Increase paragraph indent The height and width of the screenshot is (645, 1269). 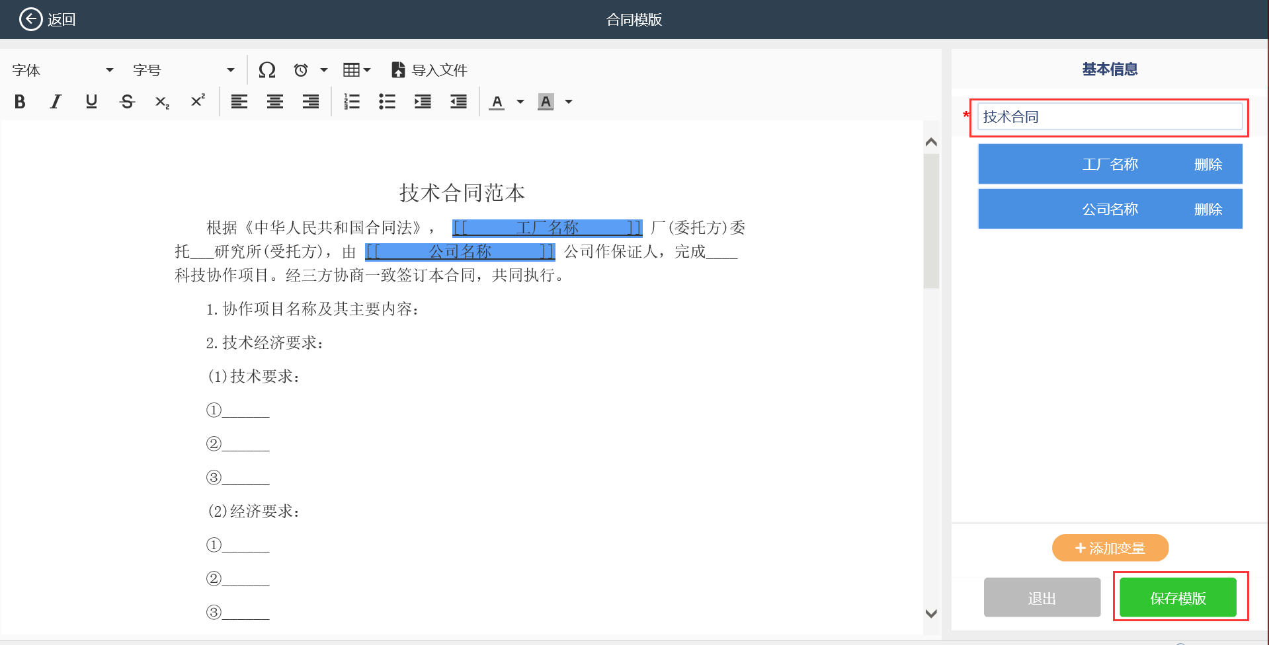pyautogui.click(x=423, y=102)
